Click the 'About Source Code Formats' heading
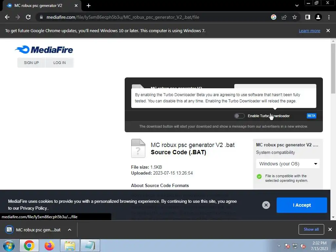The width and height of the screenshot is (336, 252). pyautogui.click(x=160, y=186)
